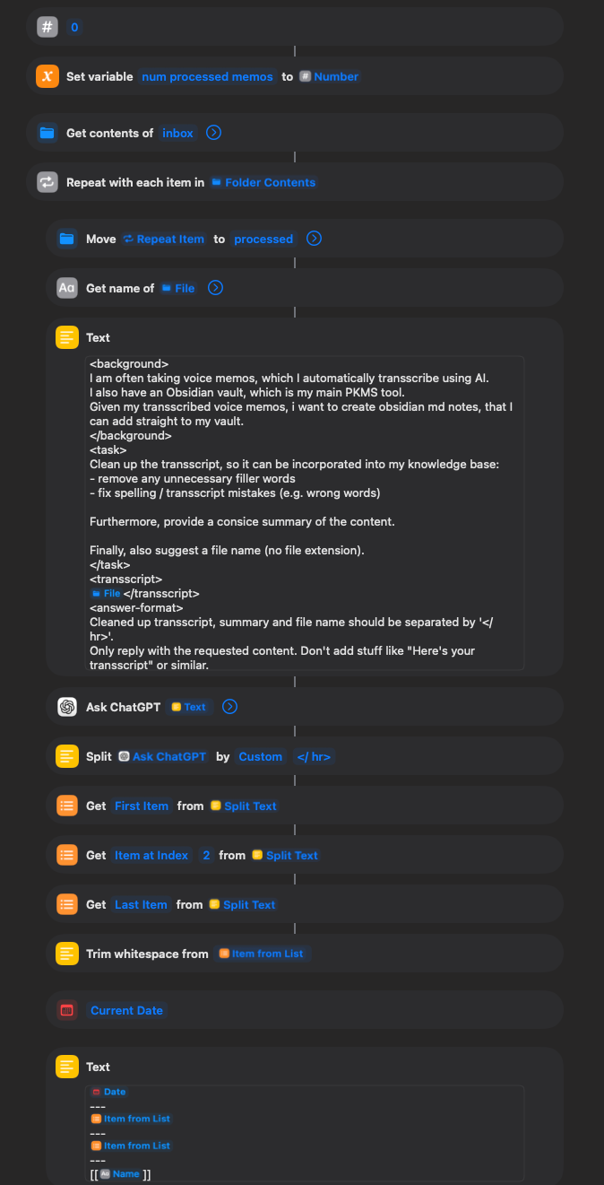Expand options for the Move action

pos(314,239)
